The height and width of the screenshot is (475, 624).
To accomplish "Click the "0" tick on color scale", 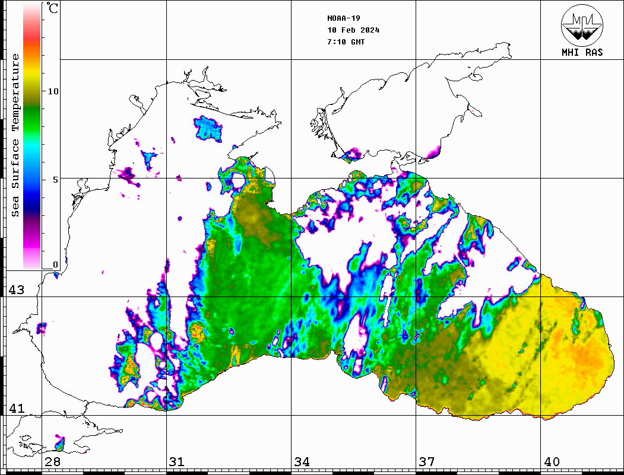I will coord(55,264).
